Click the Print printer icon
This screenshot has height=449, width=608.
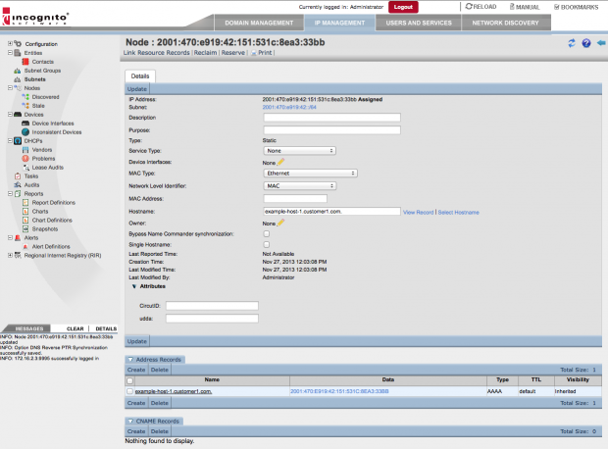click(254, 53)
